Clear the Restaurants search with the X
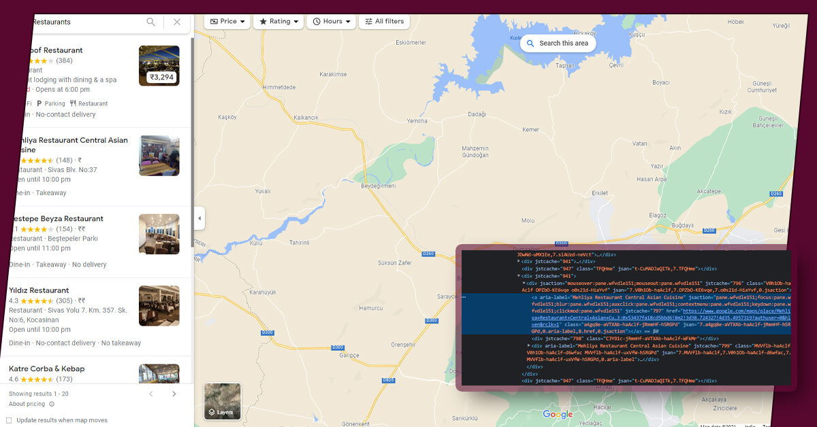The width and height of the screenshot is (817, 427). pyautogui.click(x=177, y=22)
